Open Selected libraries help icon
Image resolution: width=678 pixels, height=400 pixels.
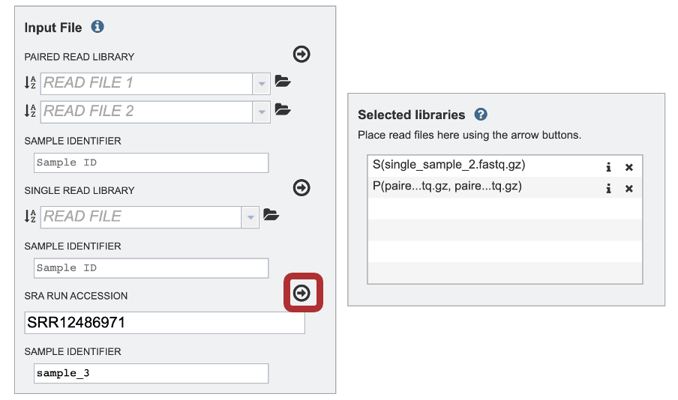click(481, 115)
